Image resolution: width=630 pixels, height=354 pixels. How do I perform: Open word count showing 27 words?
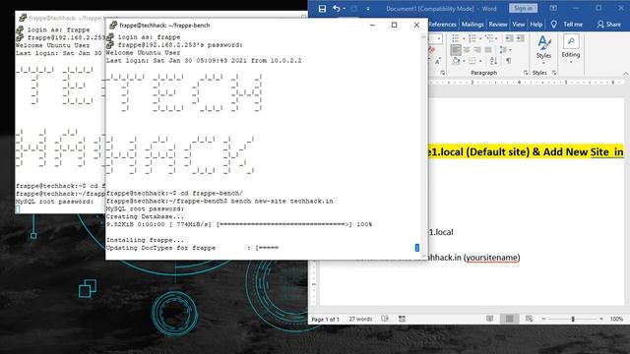point(360,319)
